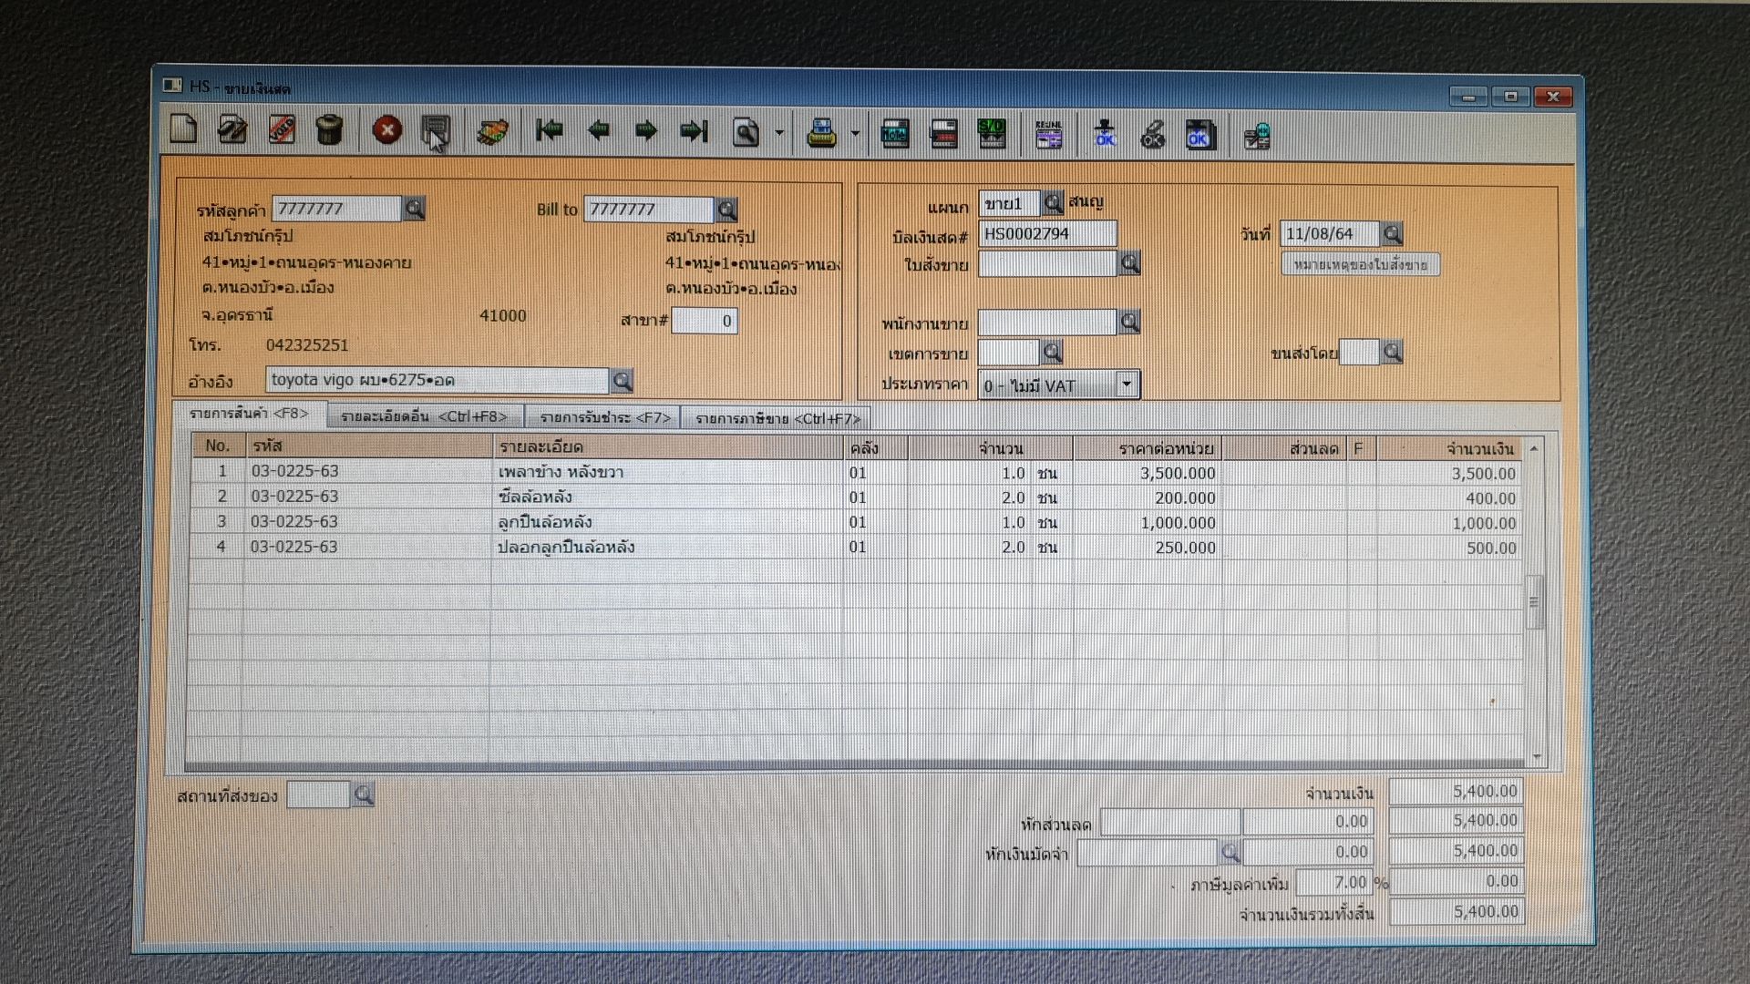Click the item list vertical scrollbar
The width and height of the screenshot is (1750, 984).
pyautogui.click(x=1535, y=601)
